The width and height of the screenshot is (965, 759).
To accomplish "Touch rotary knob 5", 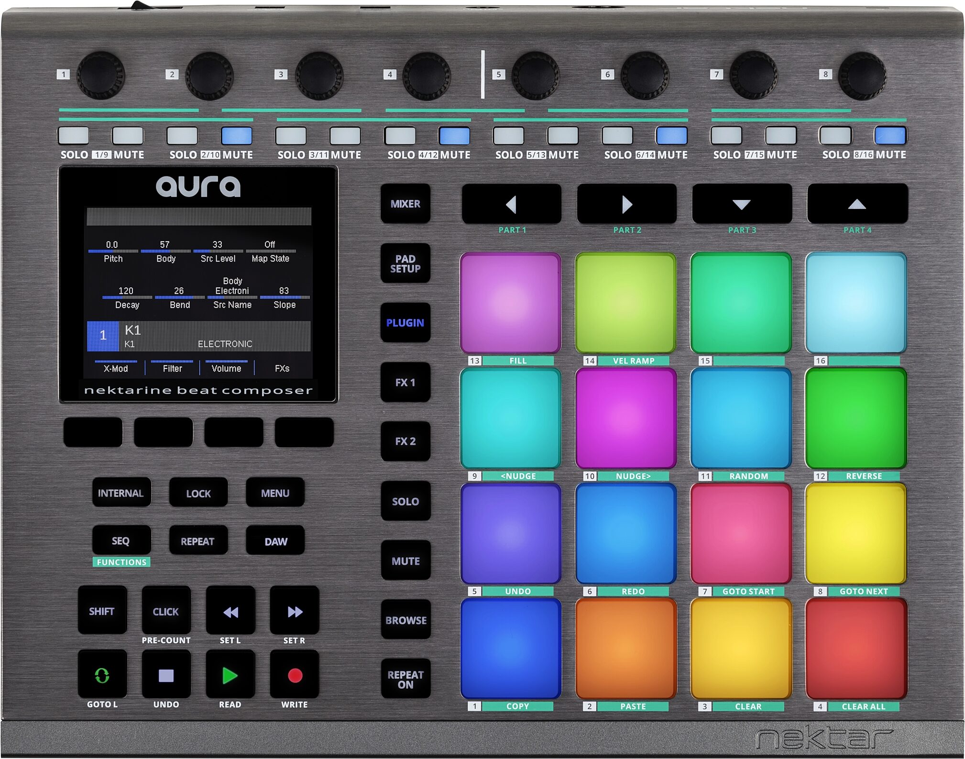I will tap(536, 75).
